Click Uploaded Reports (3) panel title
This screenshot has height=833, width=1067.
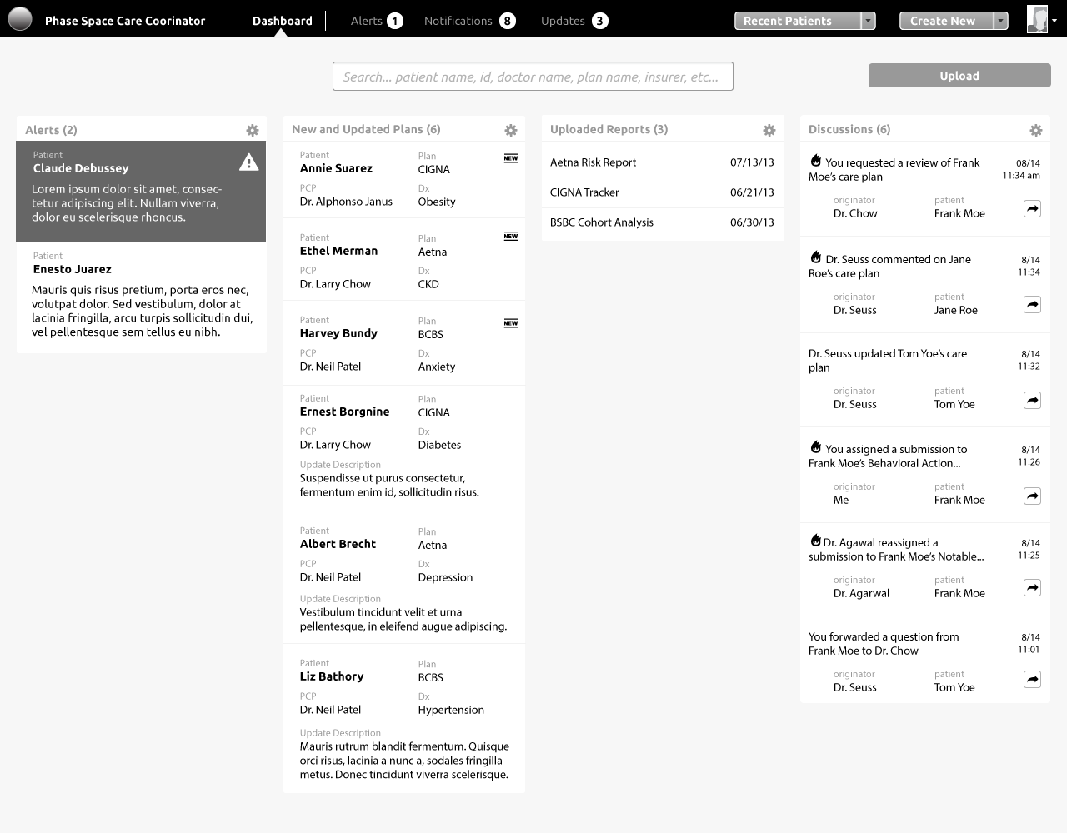pos(609,129)
